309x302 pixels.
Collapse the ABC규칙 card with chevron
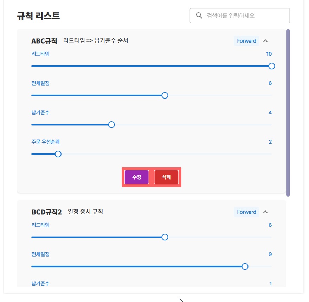[265, 41]
